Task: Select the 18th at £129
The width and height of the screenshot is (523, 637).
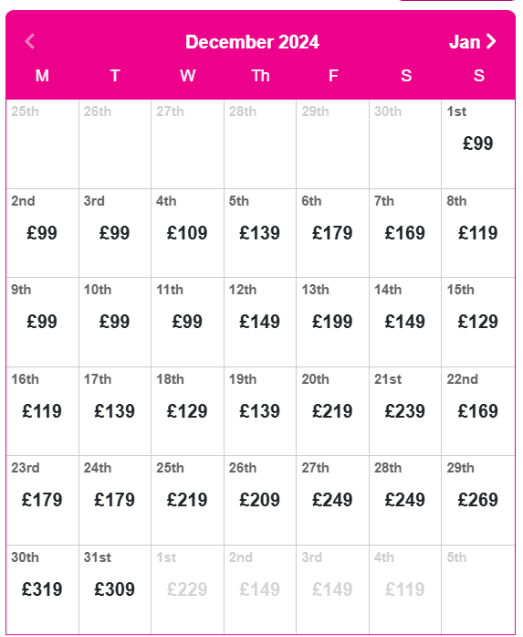Action: pos(187,411)
